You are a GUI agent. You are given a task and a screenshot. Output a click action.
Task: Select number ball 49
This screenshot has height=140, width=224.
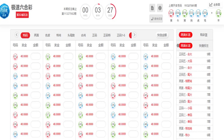pyautogui.click(x=146, y=134)
